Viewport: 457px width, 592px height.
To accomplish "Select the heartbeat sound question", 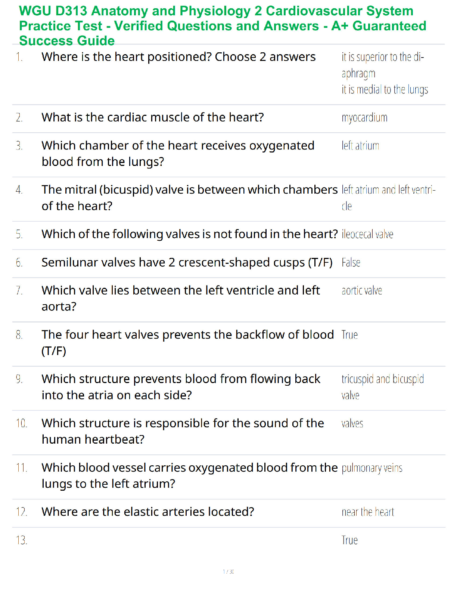I will tap(183, 431).
